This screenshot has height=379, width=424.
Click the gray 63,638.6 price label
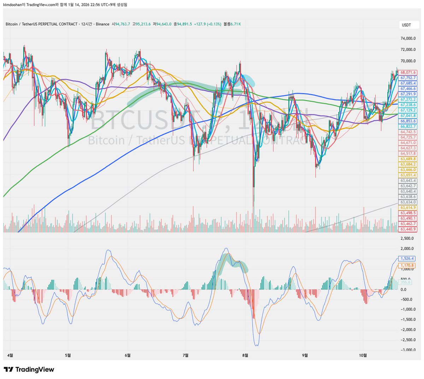pyautogui.click(x=408, y=197)
